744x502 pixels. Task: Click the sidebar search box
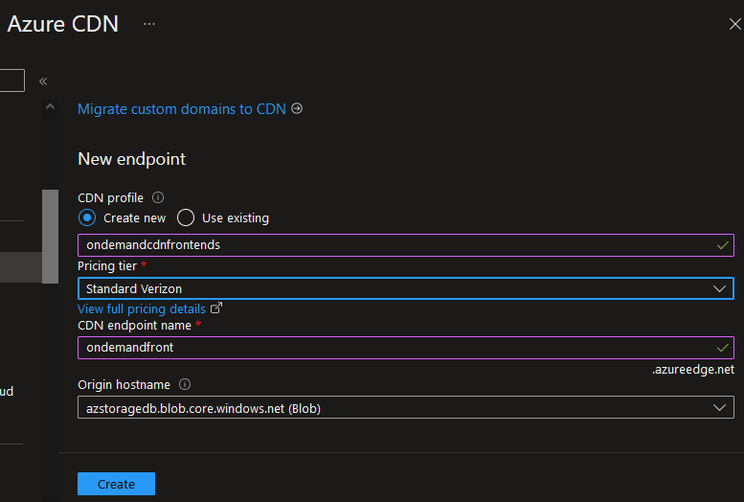click(11, 80)
